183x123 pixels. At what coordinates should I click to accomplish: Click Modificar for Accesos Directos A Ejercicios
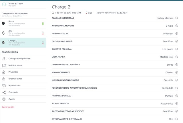(168, 111)
